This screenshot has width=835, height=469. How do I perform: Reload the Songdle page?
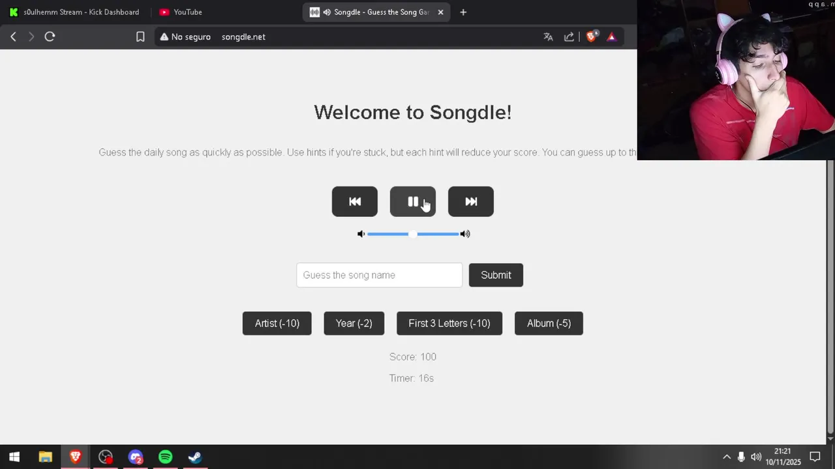[x=50, y=36]
